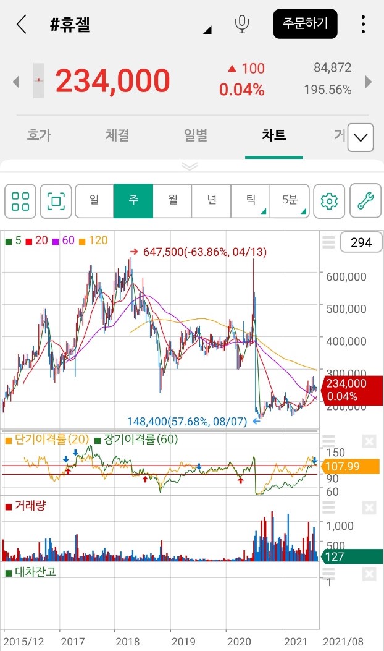Tap the 대차잔고 legend label

[36, 572]
